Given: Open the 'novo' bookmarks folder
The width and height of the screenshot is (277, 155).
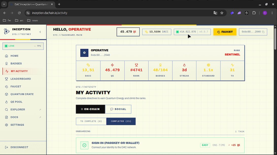Looking at the screenshot, I should [x=32, y=20].
